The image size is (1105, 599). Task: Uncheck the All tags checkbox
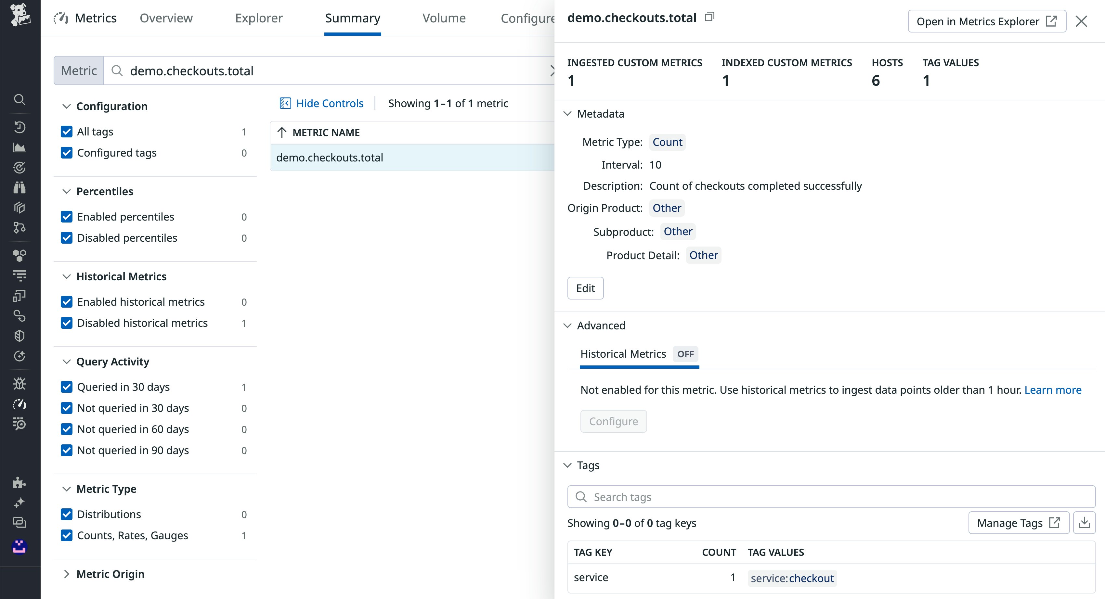pyautogui.click(x=67, y=132)
